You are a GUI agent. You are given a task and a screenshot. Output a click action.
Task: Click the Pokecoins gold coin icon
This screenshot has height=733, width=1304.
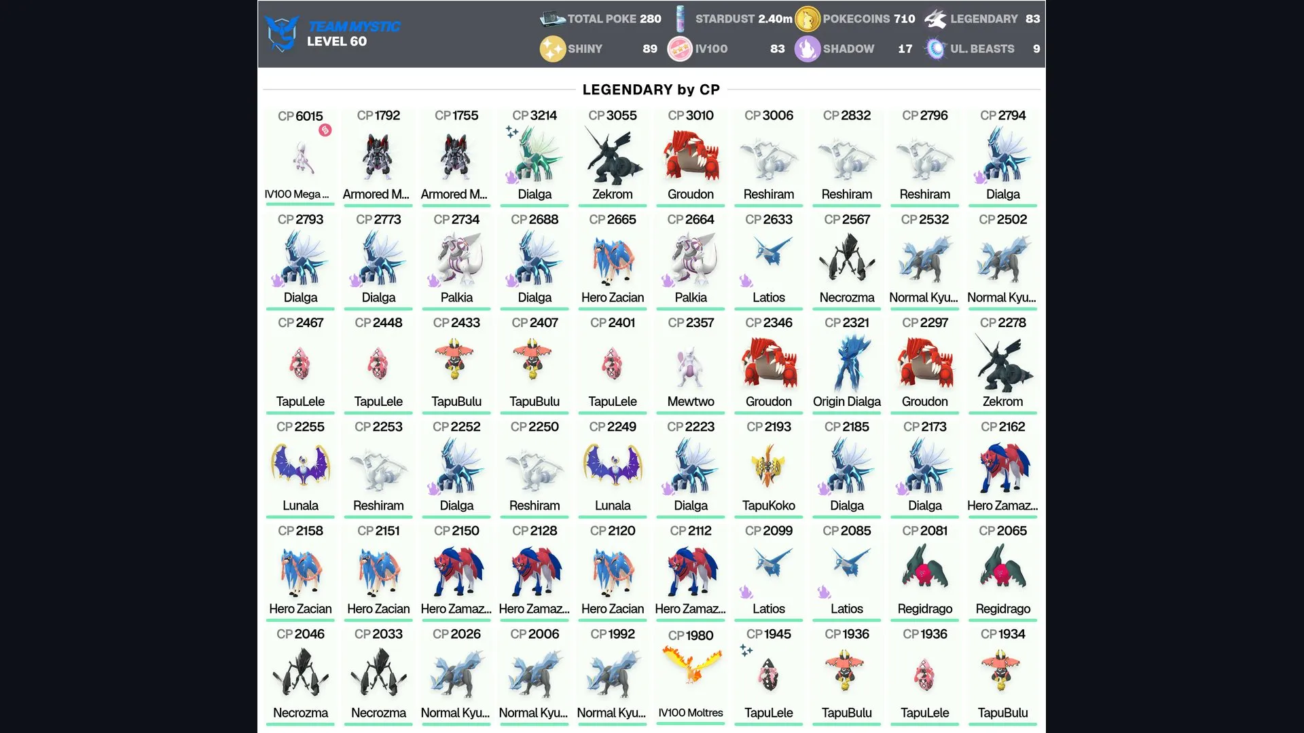(x=808, y=19)
